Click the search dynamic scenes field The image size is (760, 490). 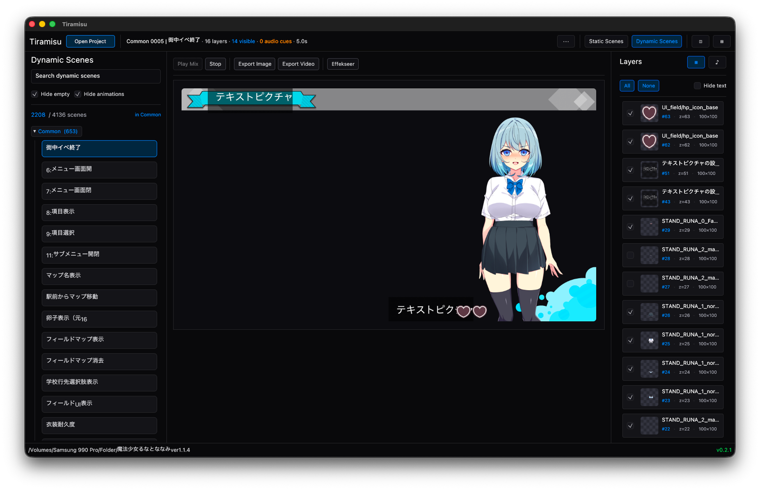point(95,76)
